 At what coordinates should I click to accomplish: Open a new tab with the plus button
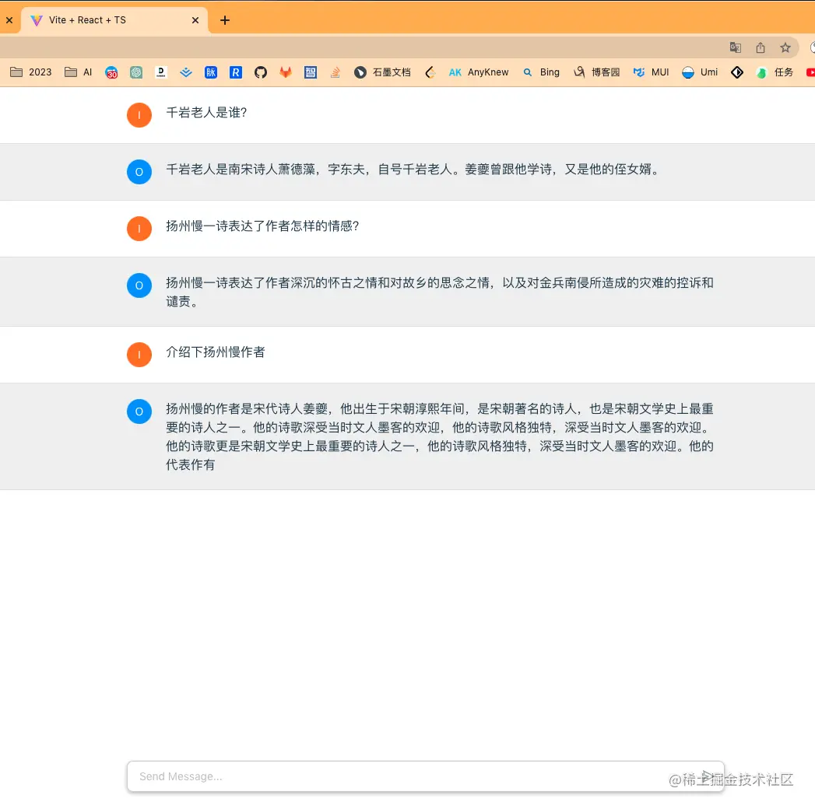point(225,20)
